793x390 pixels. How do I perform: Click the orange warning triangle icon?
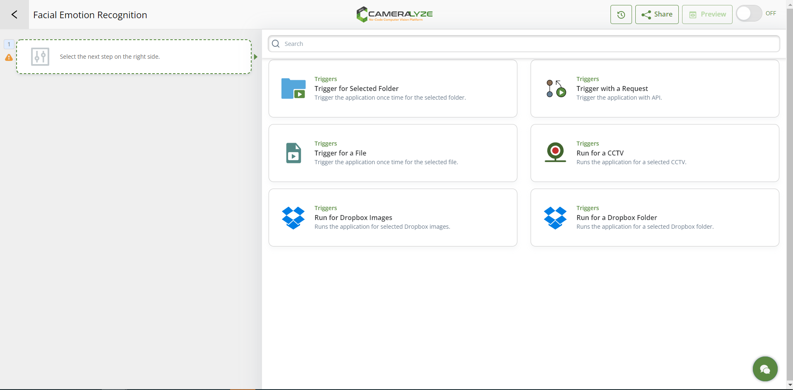tap(9, 57)
